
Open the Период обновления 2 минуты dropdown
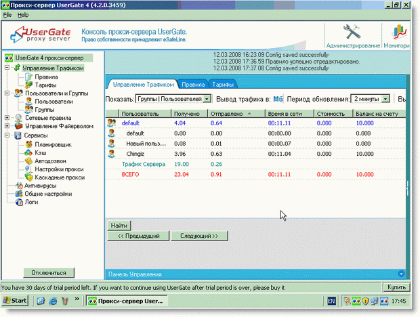pos(385,99)
